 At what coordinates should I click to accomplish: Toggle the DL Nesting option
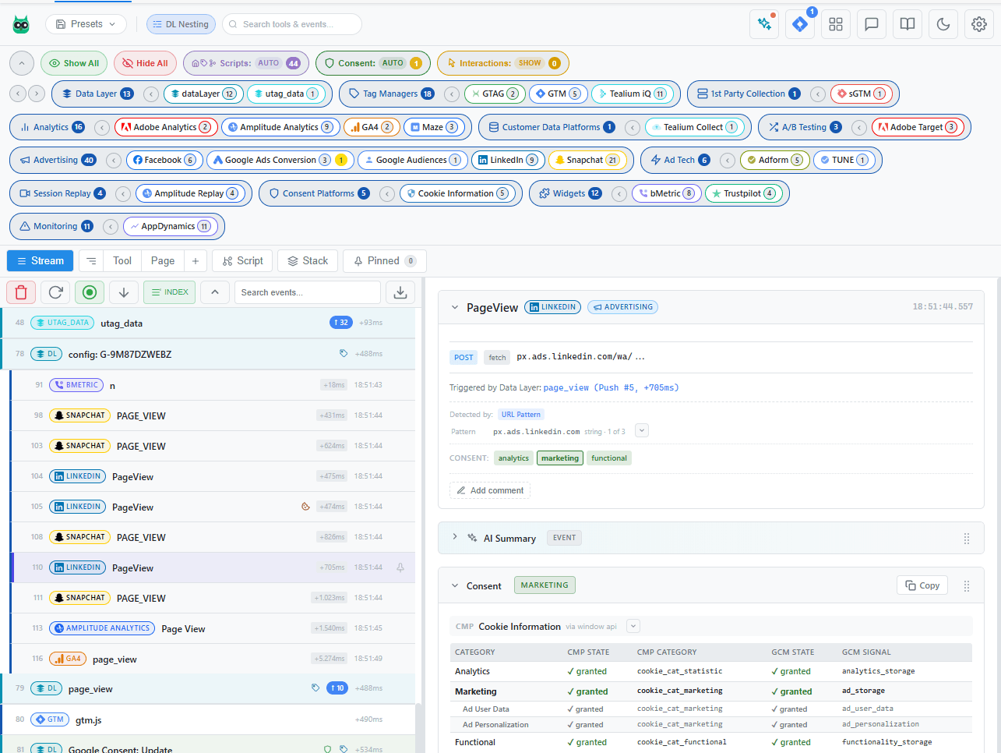(181, 24)
